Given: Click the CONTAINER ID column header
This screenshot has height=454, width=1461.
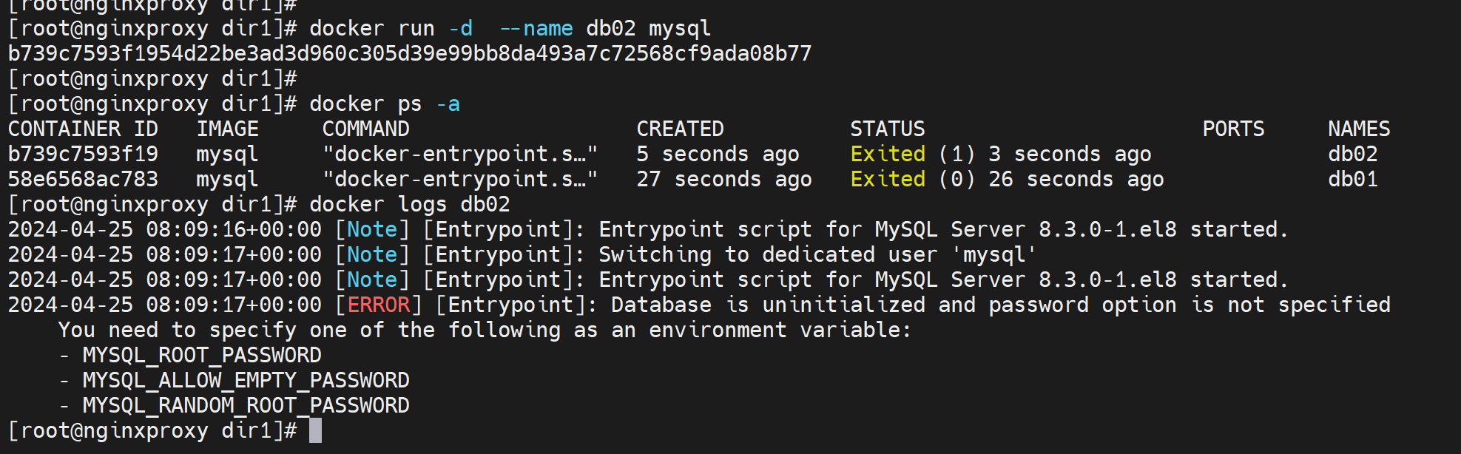Looking at the screenshot, I should [x=83, y=129].
